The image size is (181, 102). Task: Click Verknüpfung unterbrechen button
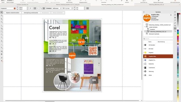(31, 13)
